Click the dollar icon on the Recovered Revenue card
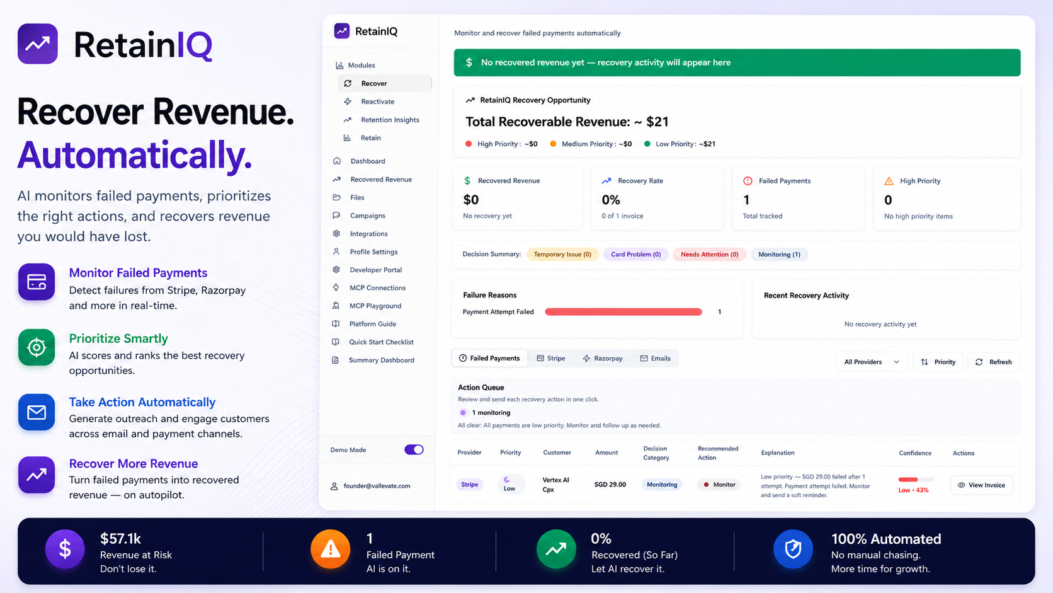This screenshot has height=593, width=1053. pyautogui.click(x=467, y=180)
